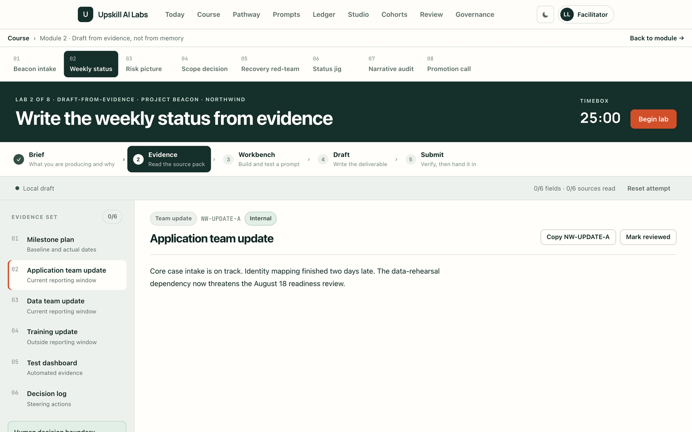
Task: Click the Begin lab button
Action: pos(653,119)
